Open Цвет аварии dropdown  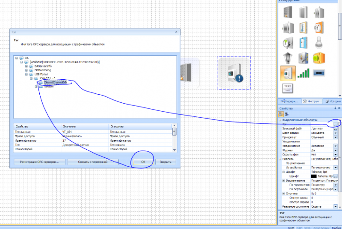(336, 133)
